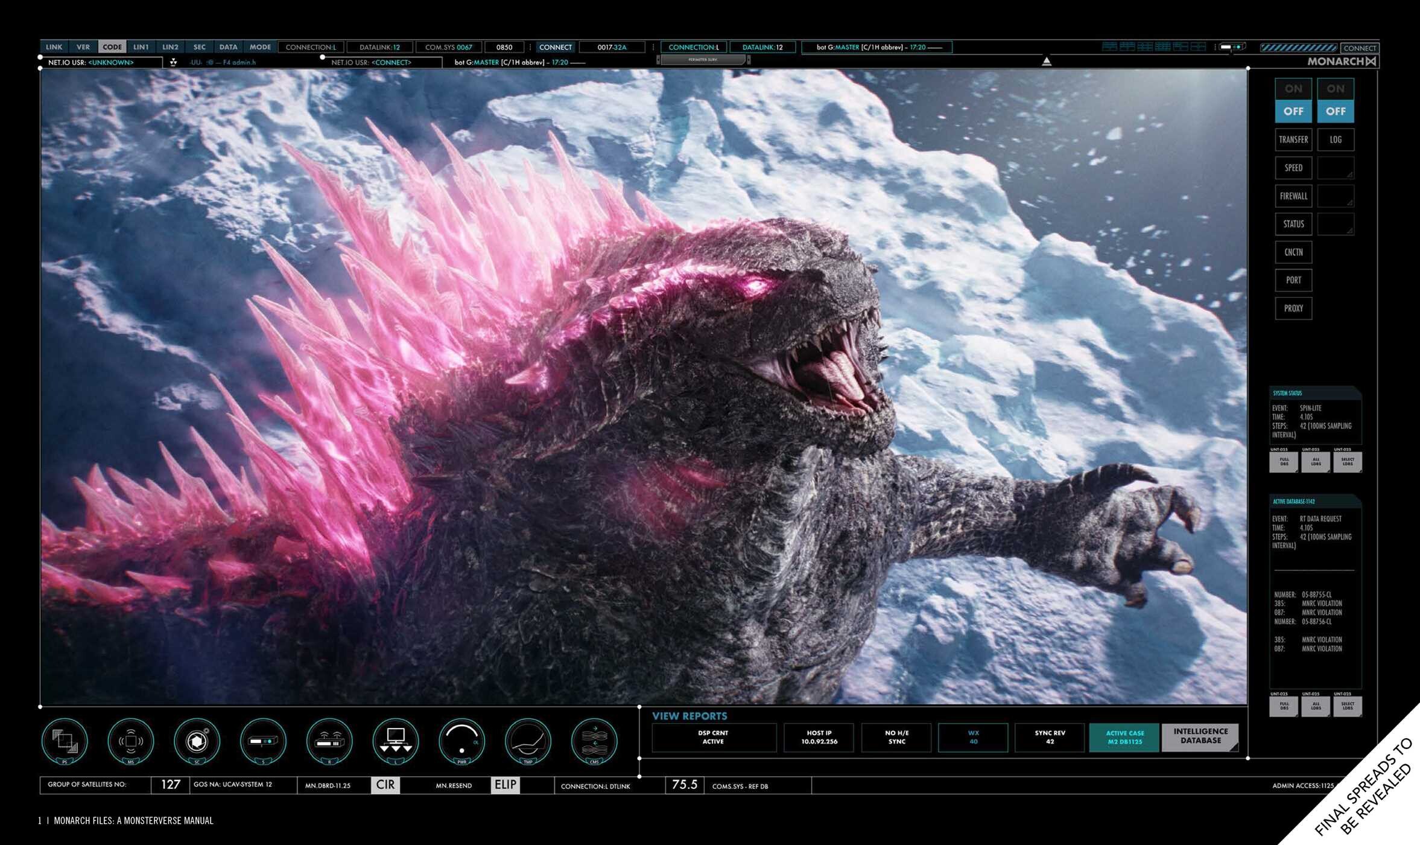Expand the dropdown box beside STATUS

(x=1335, y=224)
